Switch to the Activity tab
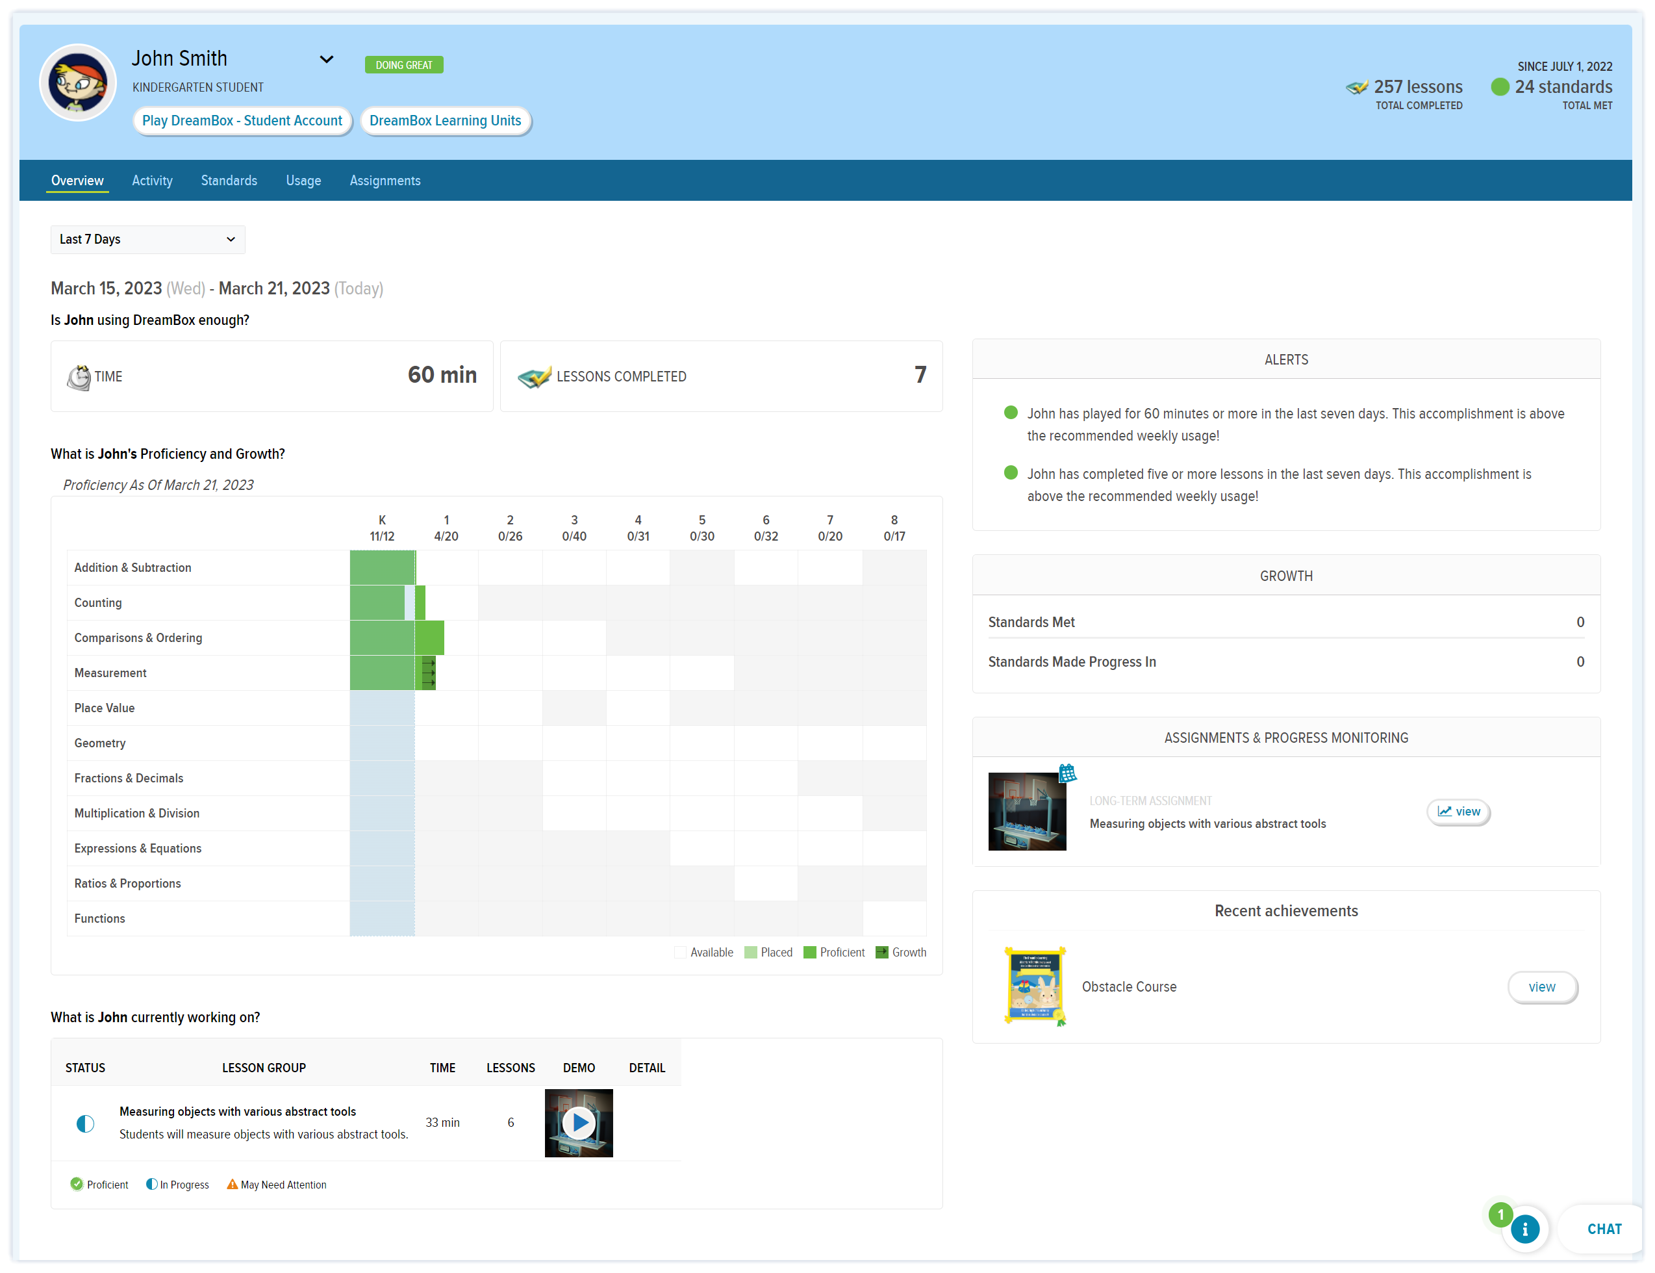 click(x=152, y=181)
